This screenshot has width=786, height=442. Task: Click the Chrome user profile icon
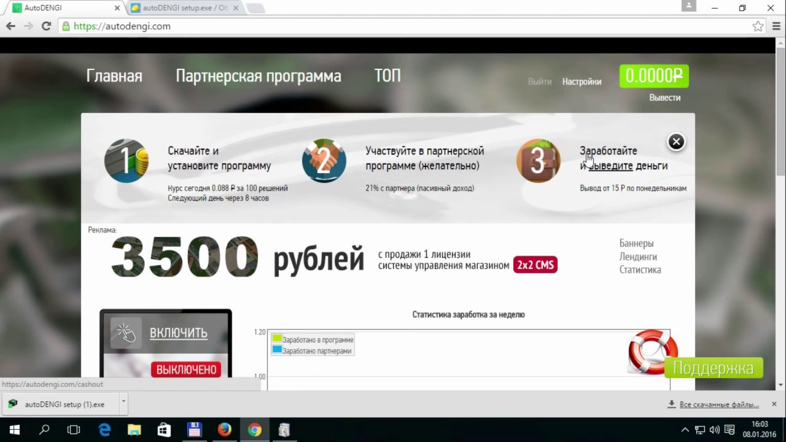click(689, 6)
